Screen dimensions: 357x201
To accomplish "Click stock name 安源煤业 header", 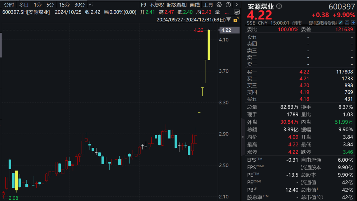I will (261, 6).
